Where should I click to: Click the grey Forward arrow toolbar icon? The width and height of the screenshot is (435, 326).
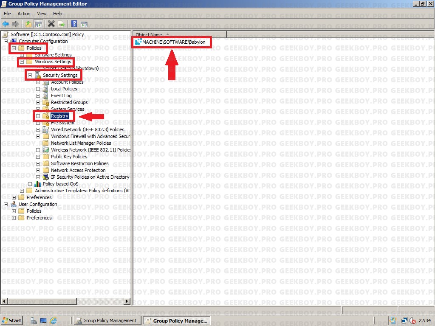click(15, 24)
